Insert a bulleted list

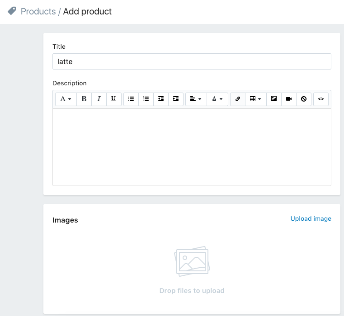pos(131,99)
